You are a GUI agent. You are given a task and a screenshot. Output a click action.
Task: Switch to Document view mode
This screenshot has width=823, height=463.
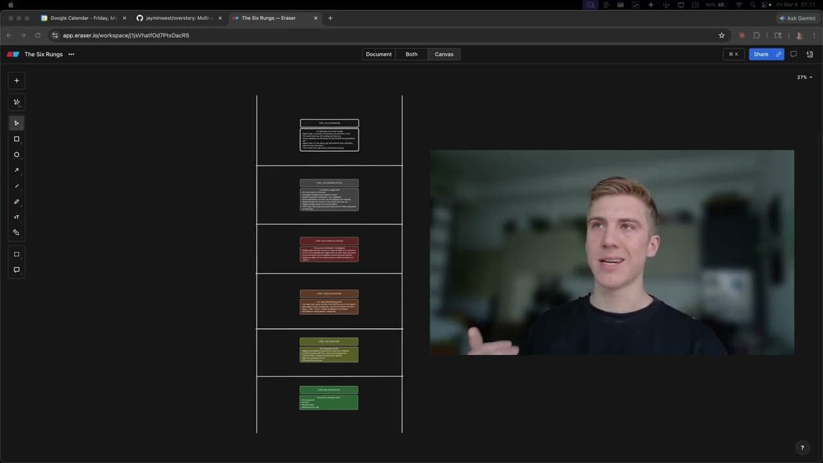pos(379,54)
